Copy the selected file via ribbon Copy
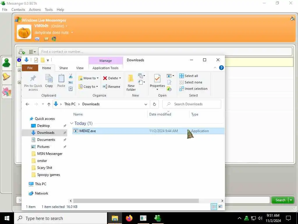Image resolution: width=298 pixels, height=224 pixels. point(49,81)
